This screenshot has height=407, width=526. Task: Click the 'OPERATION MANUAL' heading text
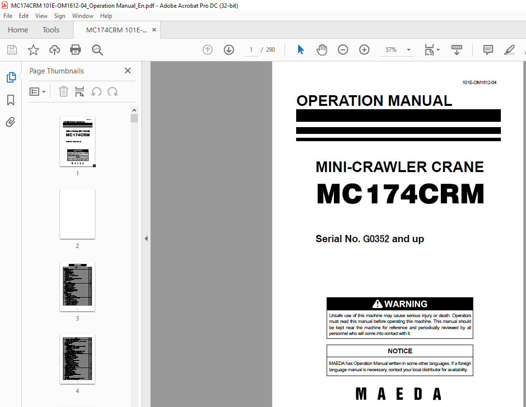coord(374,101)
